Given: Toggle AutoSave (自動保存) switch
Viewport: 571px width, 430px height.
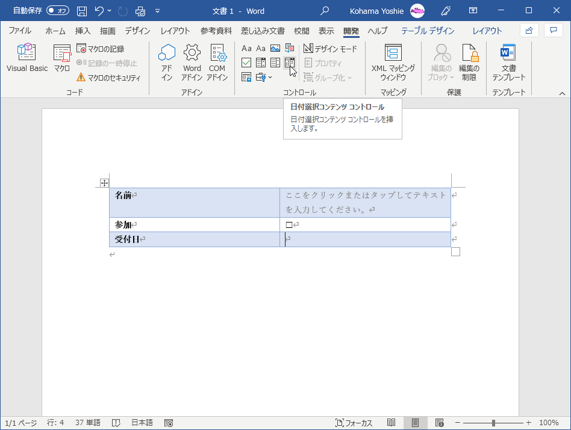Looking at the screenshot, I should pyautogui.click(x=58, y=11).
